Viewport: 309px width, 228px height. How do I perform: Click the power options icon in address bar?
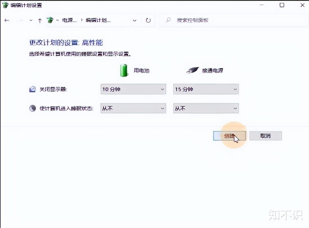pyautogui.click(x=50, y=20)
